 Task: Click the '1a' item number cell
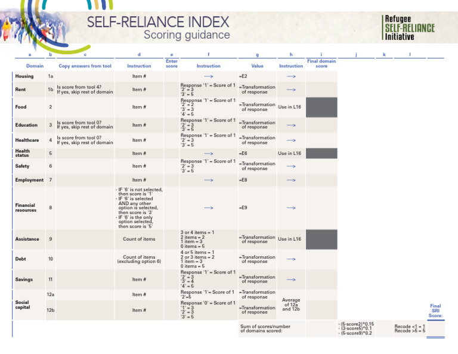51,76
